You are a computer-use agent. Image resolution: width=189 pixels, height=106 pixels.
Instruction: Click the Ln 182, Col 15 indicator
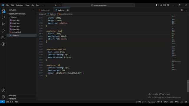pos(141,102)
